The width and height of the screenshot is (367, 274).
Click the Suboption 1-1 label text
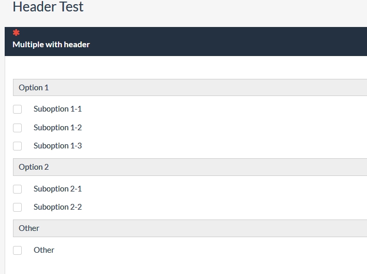tap(58, 109)
